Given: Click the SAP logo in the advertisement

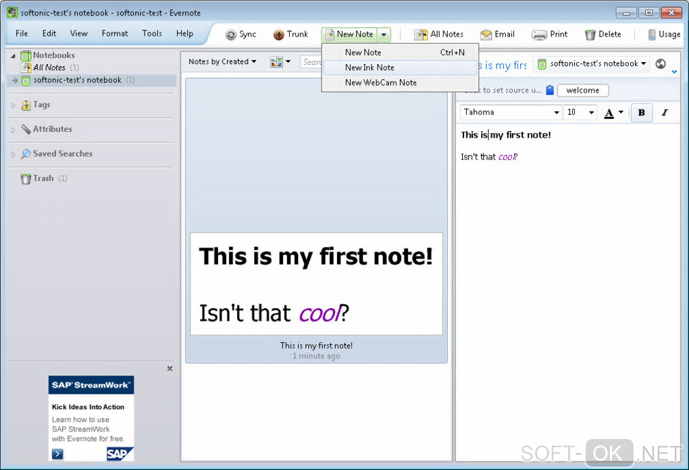Looking at the screenshot, I should (120, 454).
